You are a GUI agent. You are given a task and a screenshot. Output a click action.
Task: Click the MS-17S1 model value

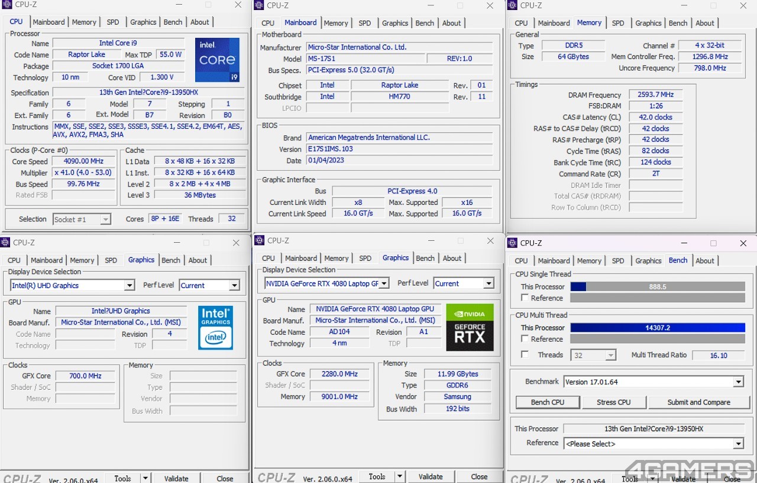[365, 59]
